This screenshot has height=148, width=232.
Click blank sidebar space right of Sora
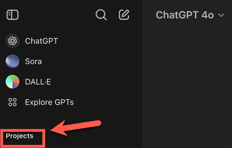(91, 61)
